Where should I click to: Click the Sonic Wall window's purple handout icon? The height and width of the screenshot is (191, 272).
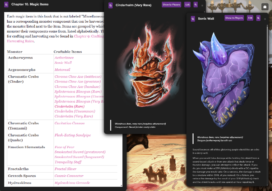[x=193, y=19]
